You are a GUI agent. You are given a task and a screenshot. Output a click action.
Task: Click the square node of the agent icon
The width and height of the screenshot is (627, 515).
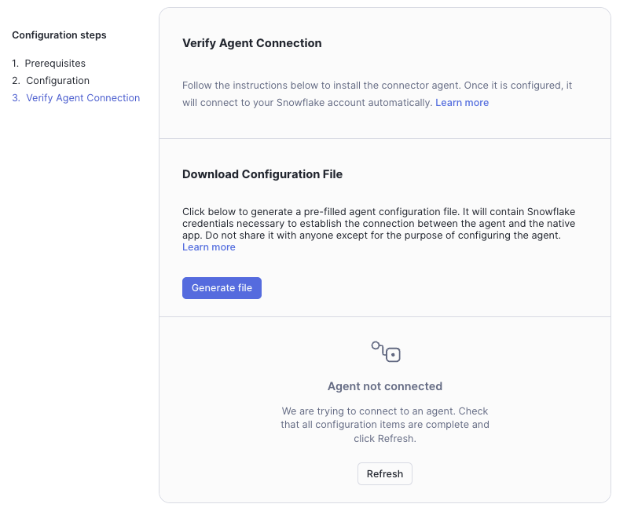pyautogui.click(x=394, y=355)
